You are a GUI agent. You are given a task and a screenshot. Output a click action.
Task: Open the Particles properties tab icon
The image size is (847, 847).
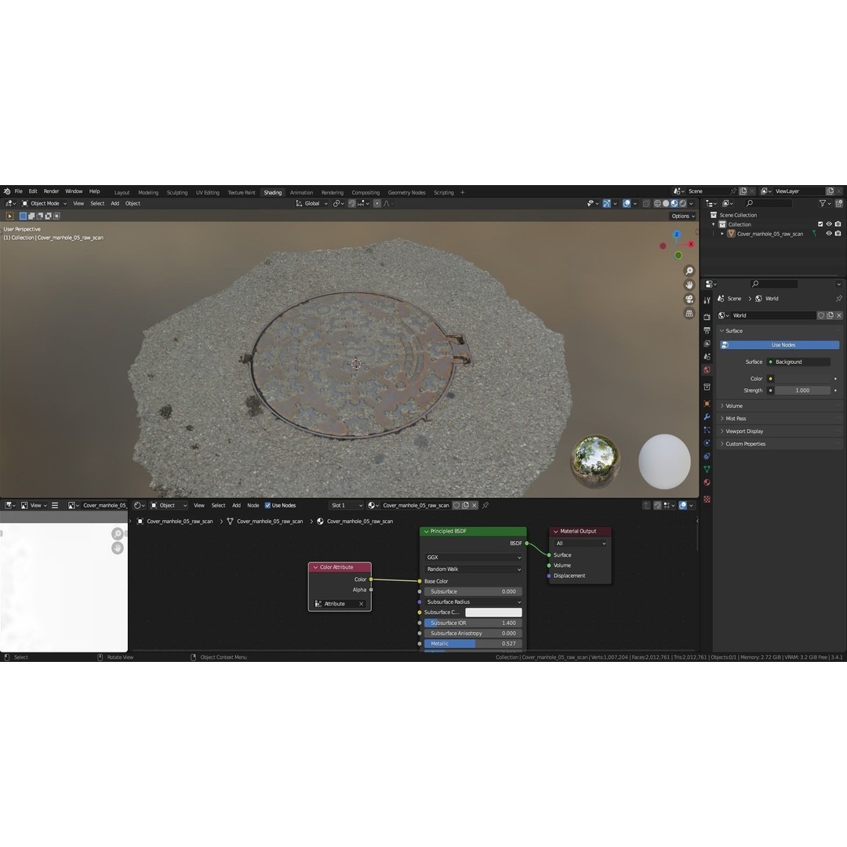(707, 430)
